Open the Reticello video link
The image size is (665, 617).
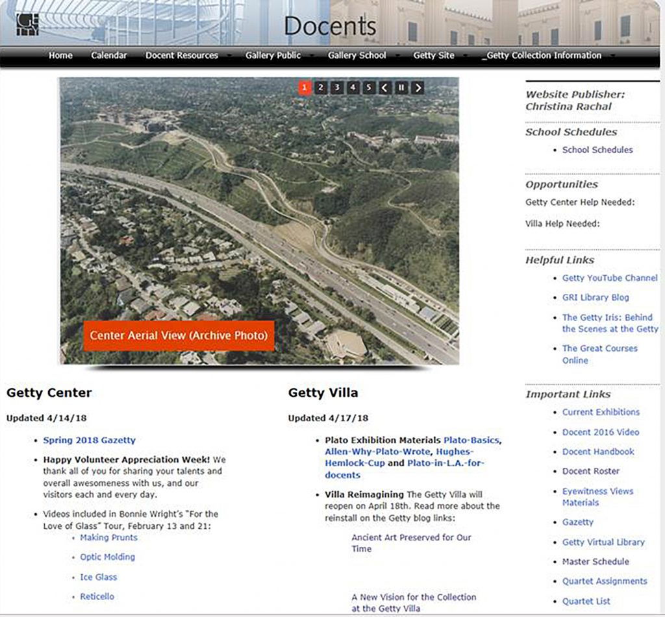coord(97,597)
